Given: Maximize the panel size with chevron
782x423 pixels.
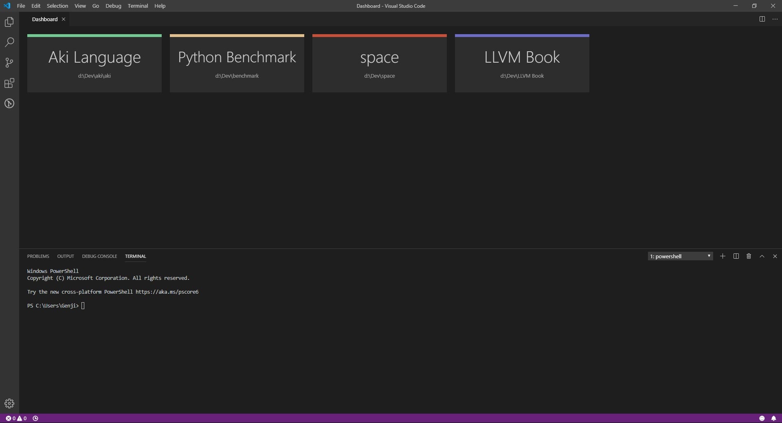Looking at the screenshot, I should (x=762, y=256).
